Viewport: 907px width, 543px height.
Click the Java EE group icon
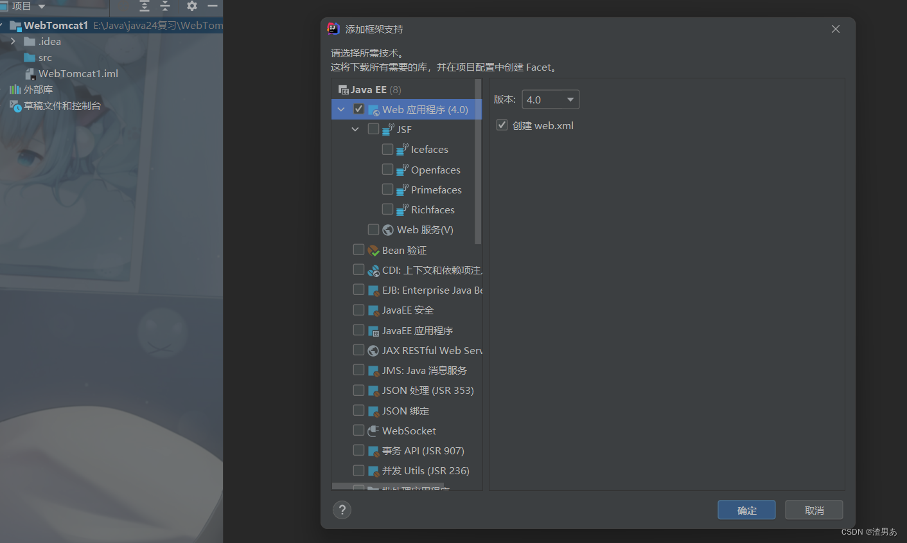tap(344, 90)
